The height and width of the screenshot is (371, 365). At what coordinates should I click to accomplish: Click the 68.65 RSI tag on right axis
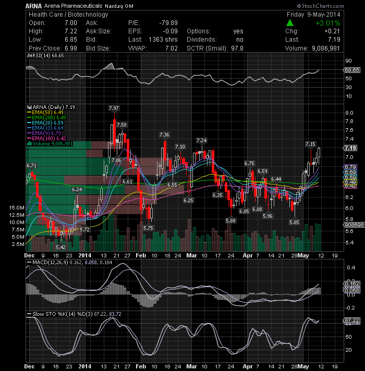352,70
